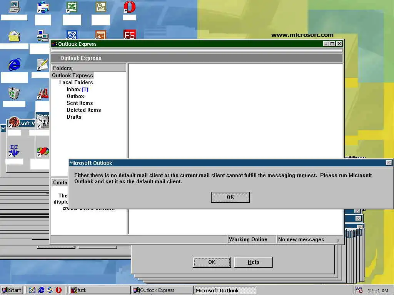394x295 pixels.
Task: Open the Outlook Express desktop shortcut icon
Action: [x=43, y=8]
